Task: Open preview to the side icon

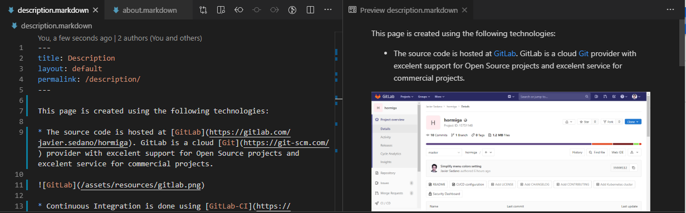Action: pyautogui.click(x=221, y=10)
